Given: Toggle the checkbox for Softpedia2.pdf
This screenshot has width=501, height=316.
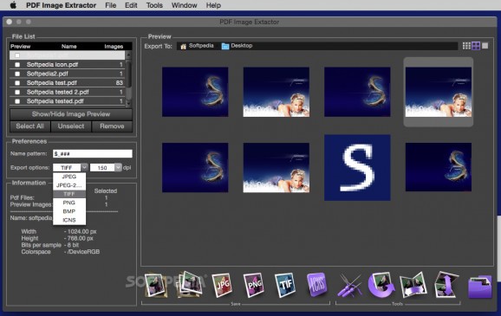Looking at the screenshot, I should point(17,74).
